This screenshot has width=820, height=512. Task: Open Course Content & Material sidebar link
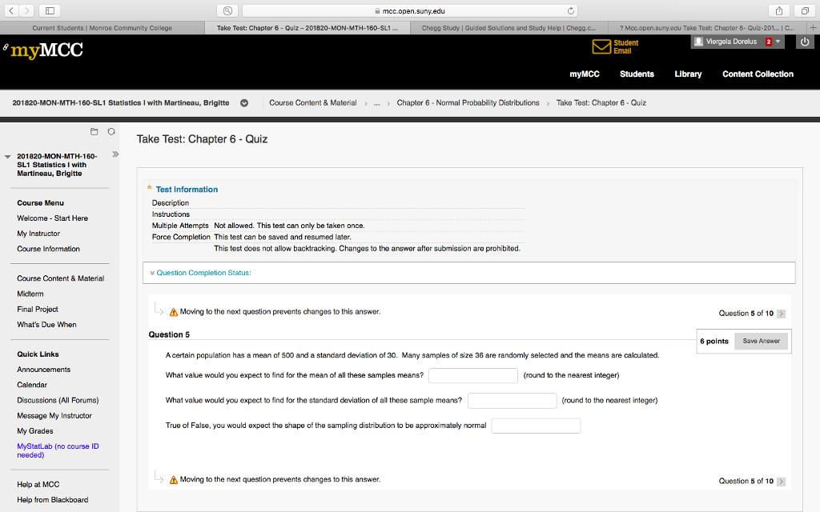click(x=60, y=278)
